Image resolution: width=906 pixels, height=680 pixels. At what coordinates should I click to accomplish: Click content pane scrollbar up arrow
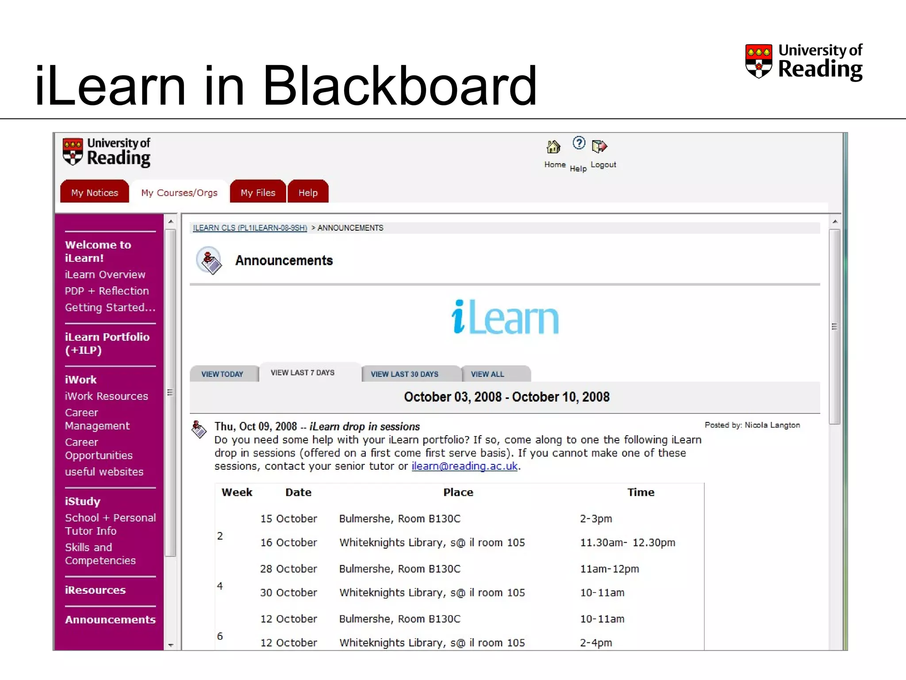[835, 221]
